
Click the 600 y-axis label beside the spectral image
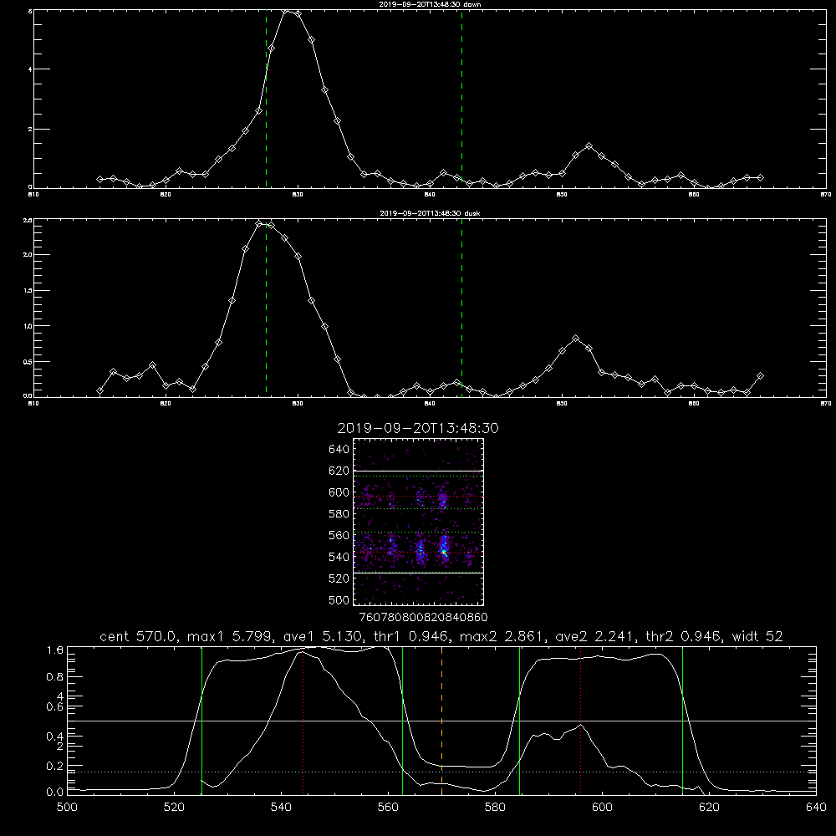coord(339,492)
